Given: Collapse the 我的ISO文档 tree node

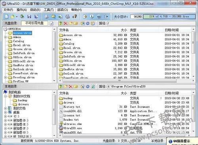Looking at the screenshot, I should [x=6, y=96].
